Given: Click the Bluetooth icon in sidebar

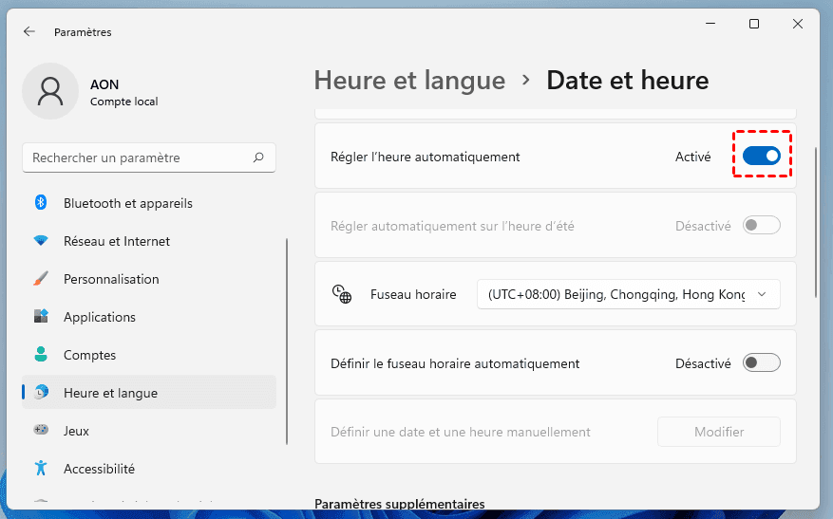Looking at the screenshot, I should coord(41,203).
